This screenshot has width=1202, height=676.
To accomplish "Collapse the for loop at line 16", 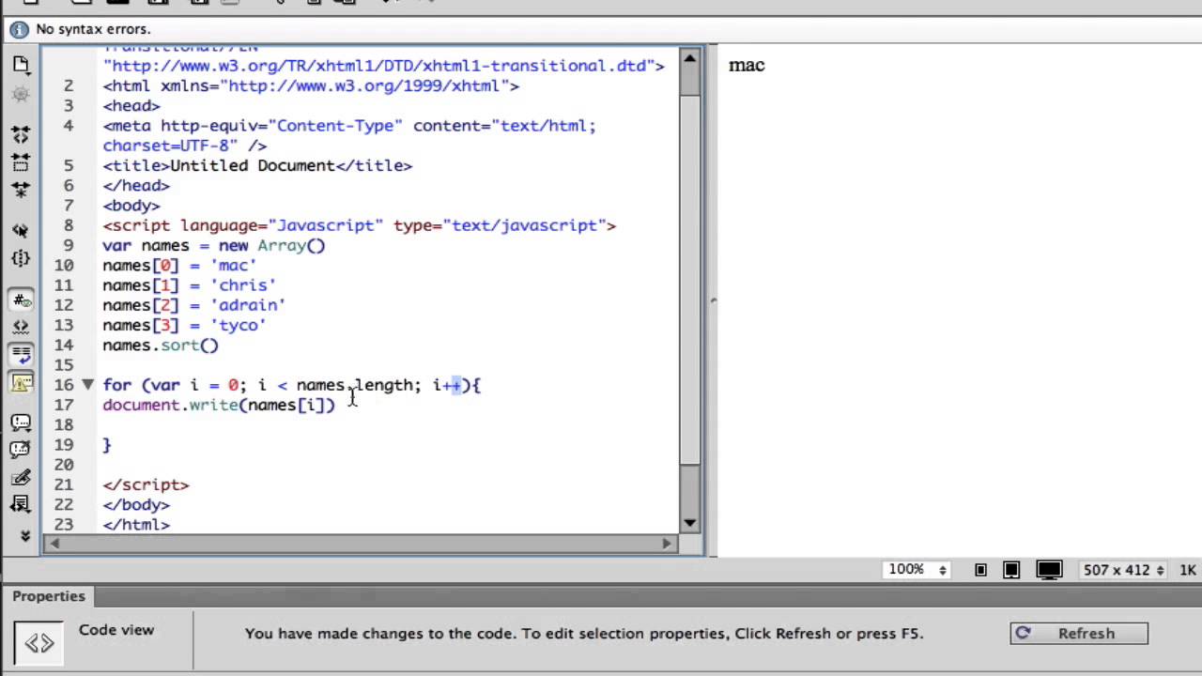I will click(87, 384).
